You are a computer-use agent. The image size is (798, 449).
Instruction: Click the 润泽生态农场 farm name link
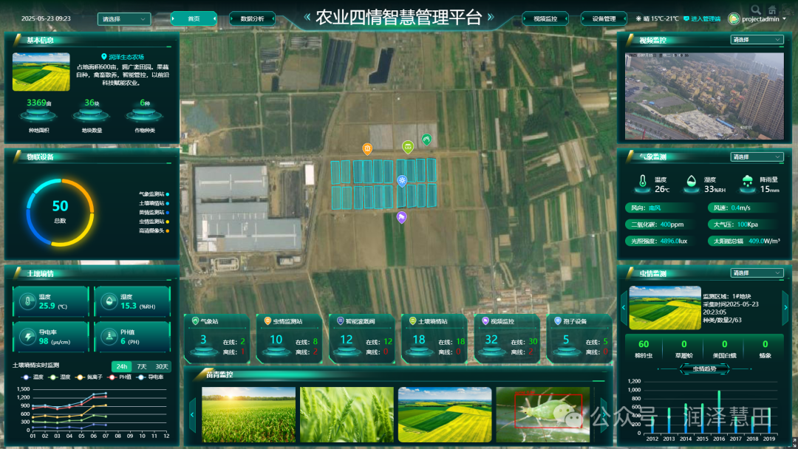126,57
